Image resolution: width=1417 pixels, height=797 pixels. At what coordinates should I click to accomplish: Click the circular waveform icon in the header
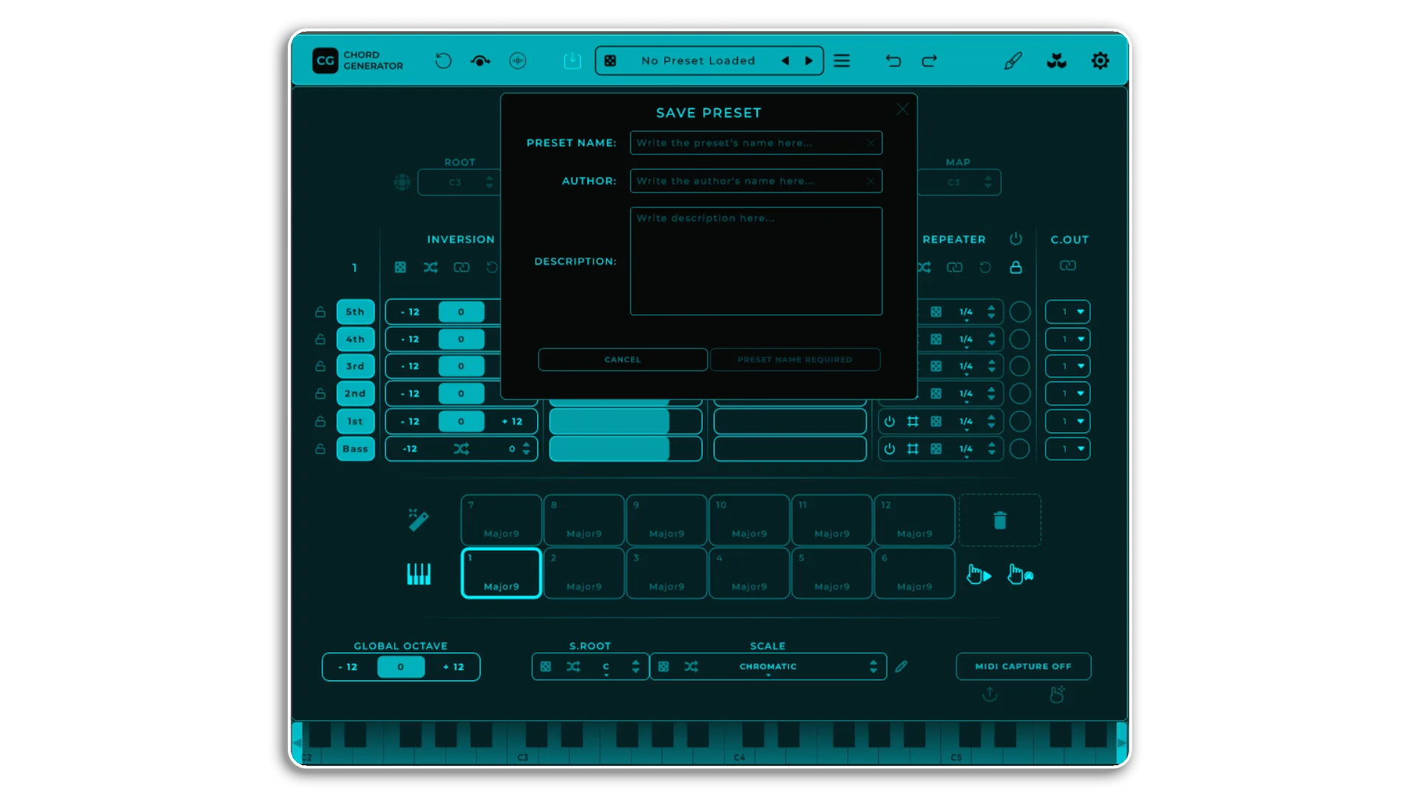pyautogui.click(x=518, y=61)
